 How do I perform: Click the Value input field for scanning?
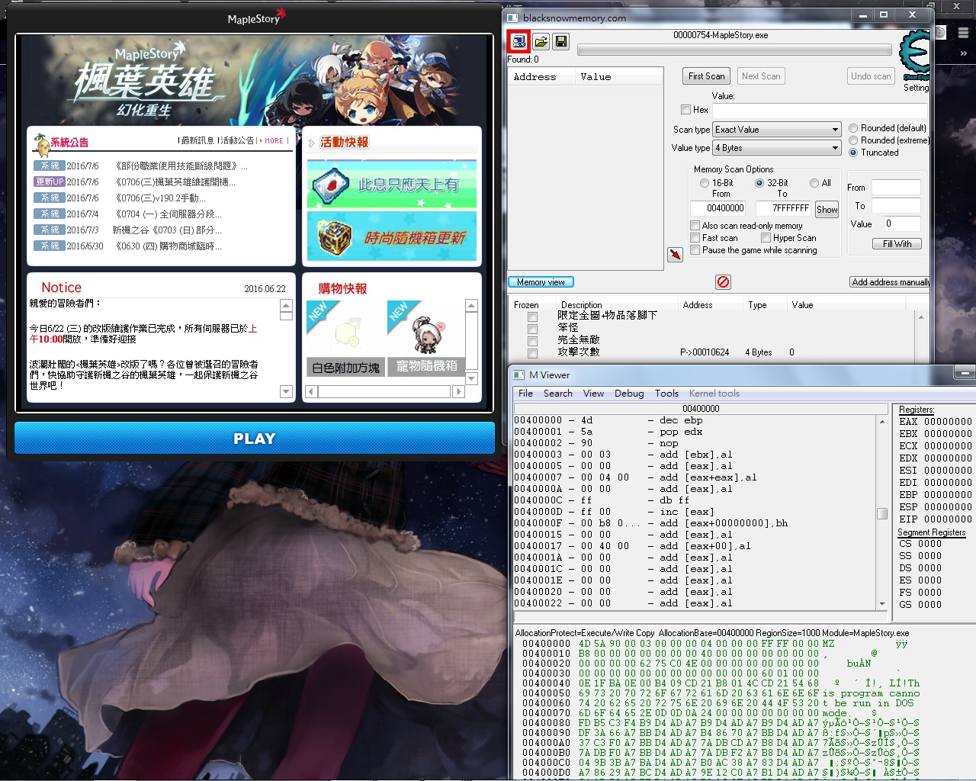coord(820,110)
